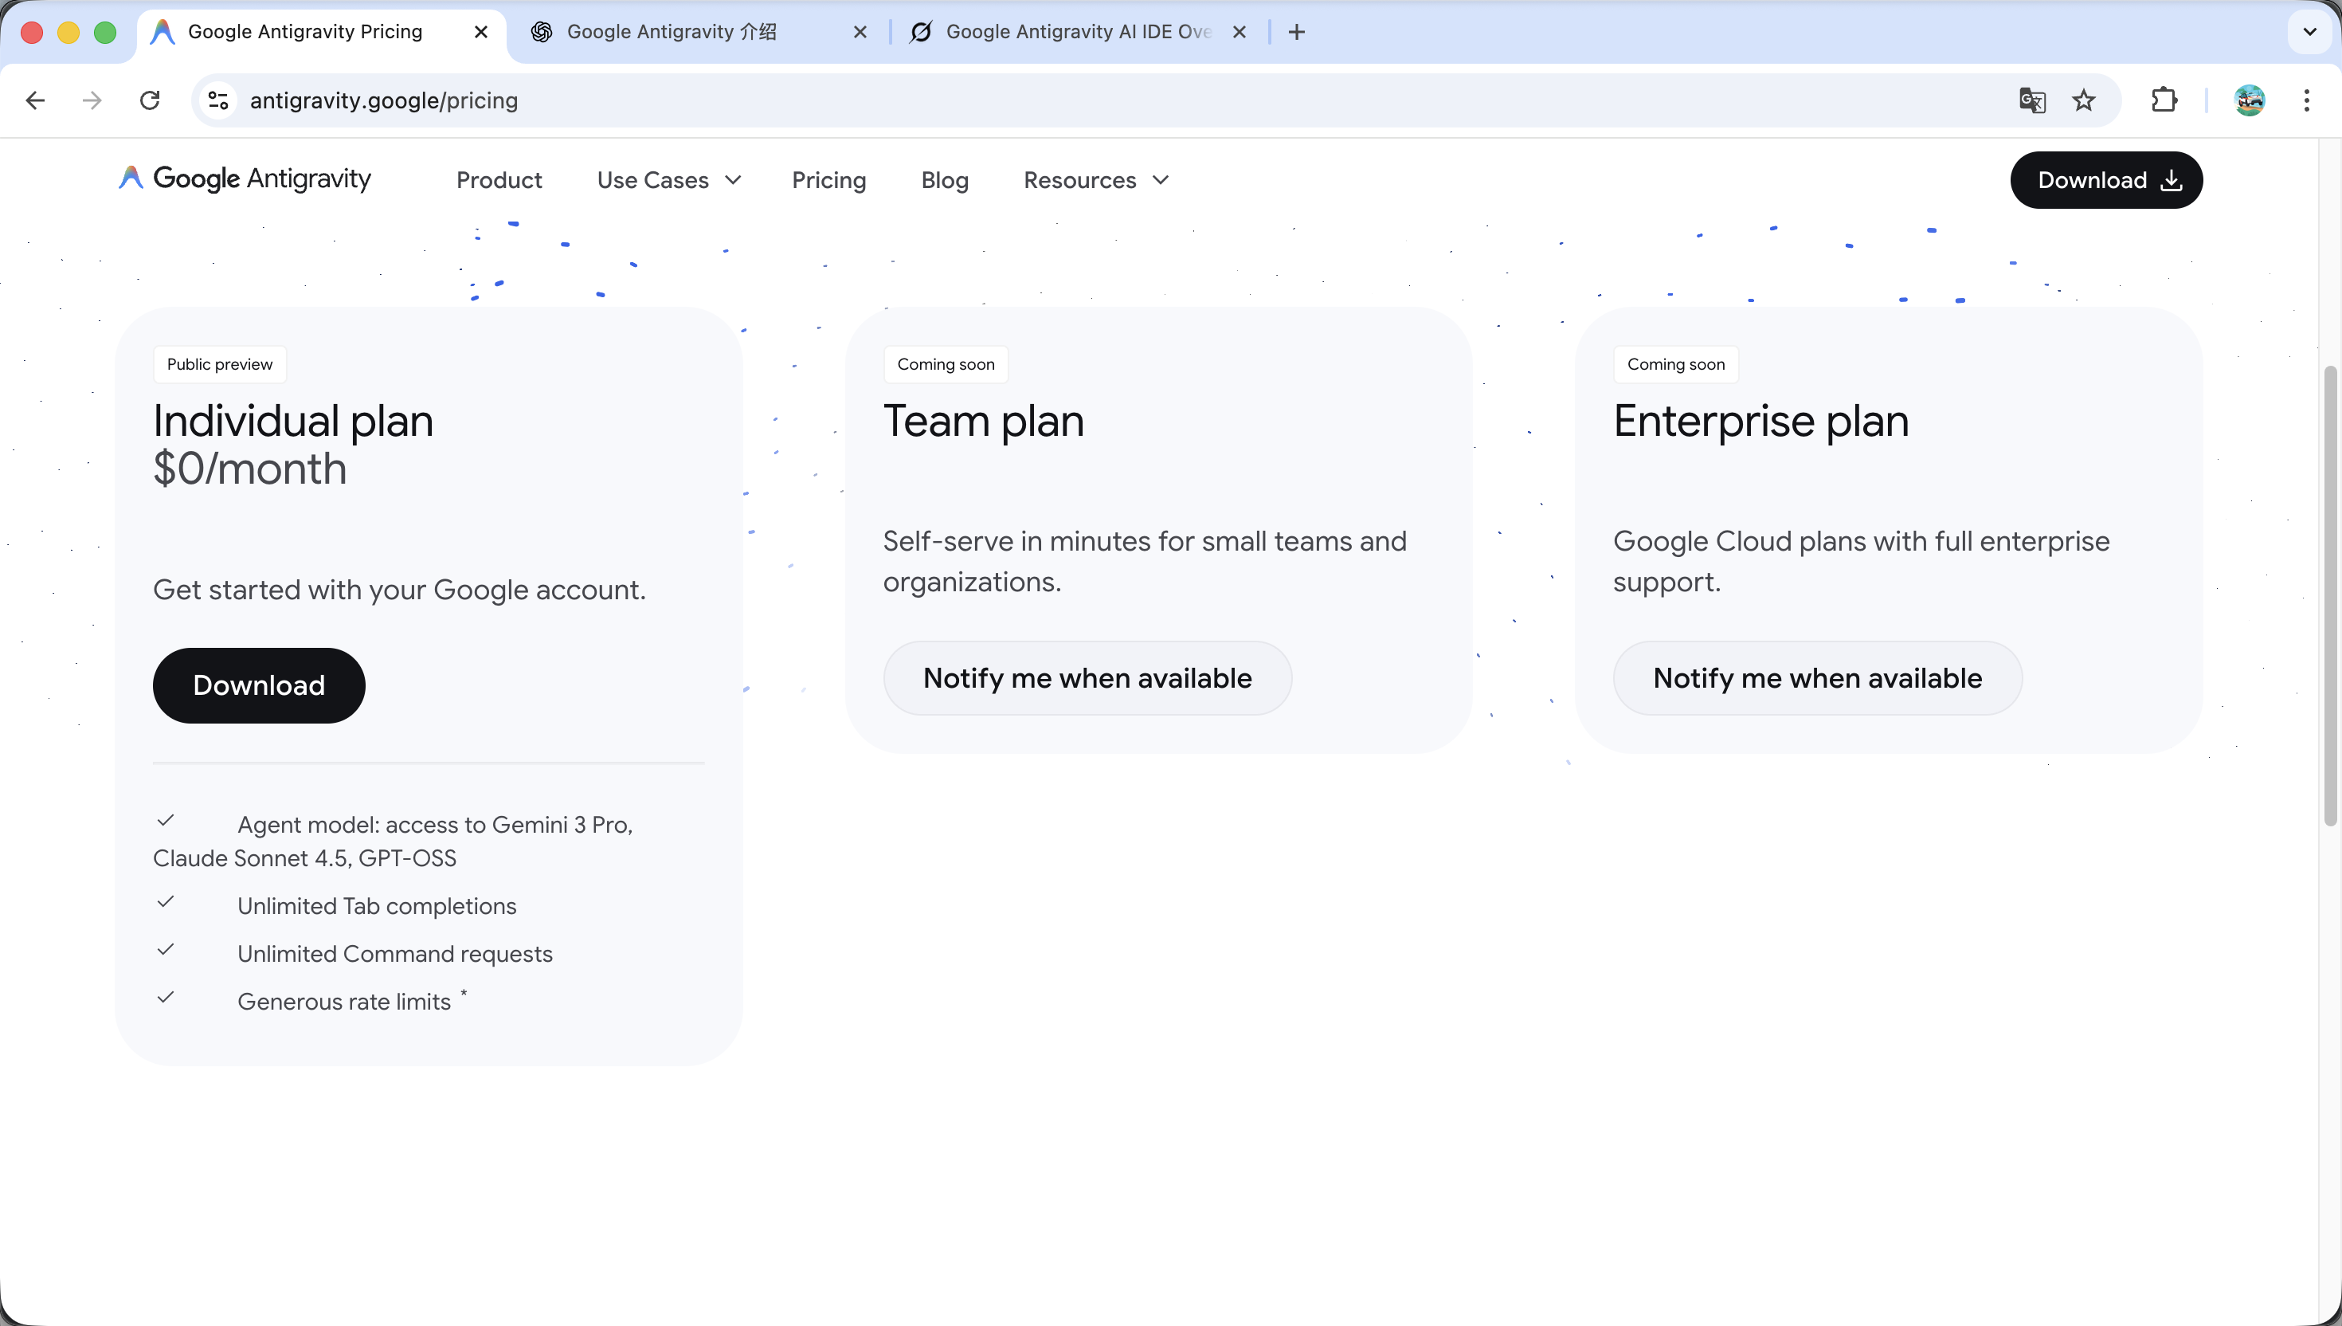Open the Extensions puzzle icon

(2164, 100)
